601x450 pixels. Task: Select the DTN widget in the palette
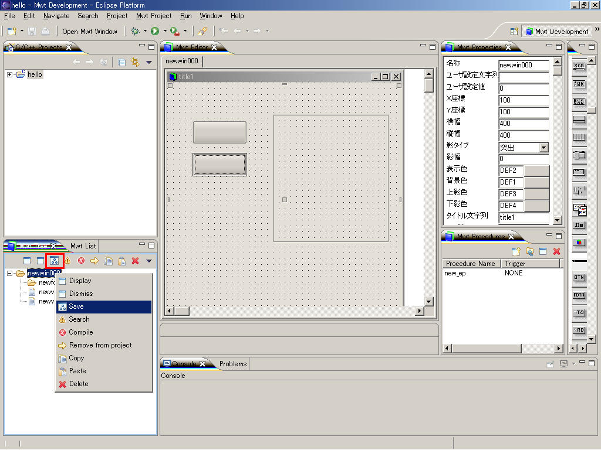(579, 277)
